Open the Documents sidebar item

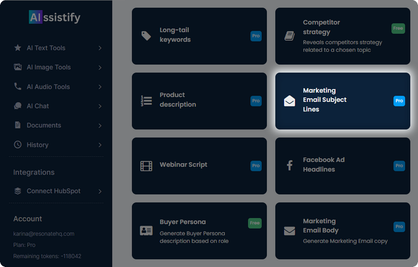pyautogui.click(x=43, y=125)
